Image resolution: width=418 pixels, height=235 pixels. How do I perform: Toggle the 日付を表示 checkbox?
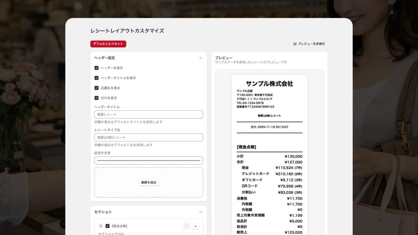coord(96,98)
